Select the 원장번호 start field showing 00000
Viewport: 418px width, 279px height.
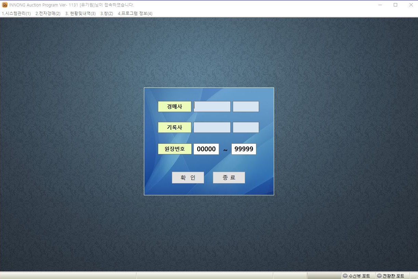coord(206,149)
